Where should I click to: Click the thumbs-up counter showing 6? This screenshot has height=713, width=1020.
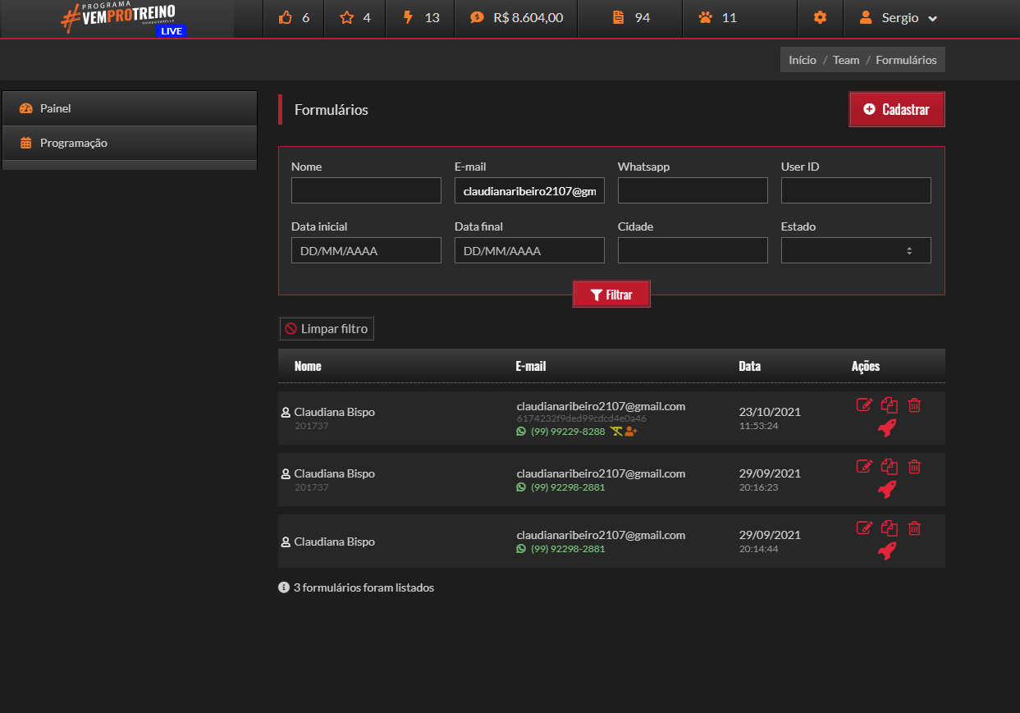294,18
